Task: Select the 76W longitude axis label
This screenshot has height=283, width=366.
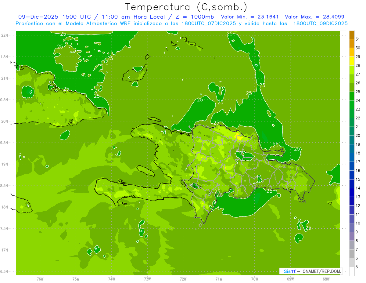Action: [40, 279]
